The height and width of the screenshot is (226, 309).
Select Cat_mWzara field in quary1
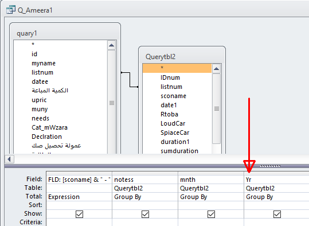coord(61,127)
